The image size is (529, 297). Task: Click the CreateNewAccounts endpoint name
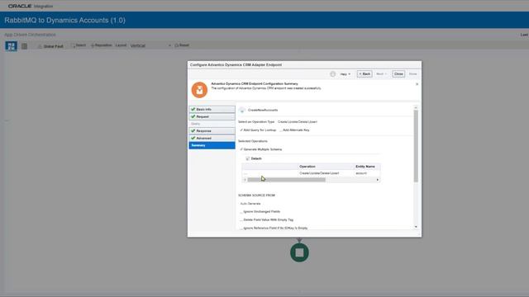pyautogui.click(x=263, y=110)
